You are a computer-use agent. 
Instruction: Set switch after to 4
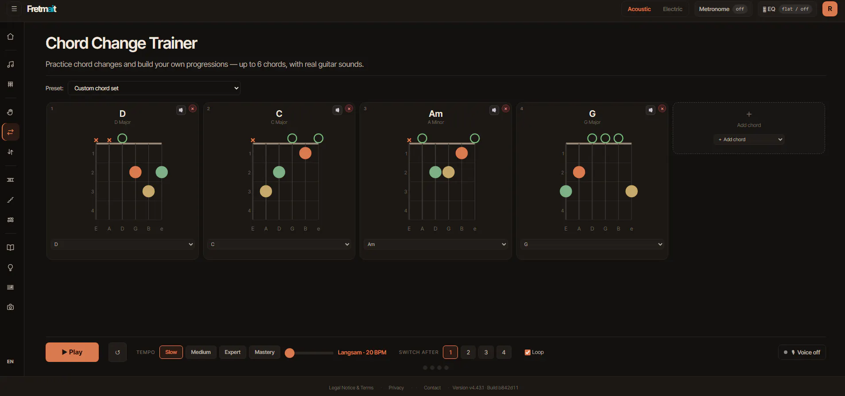point(504,352)
